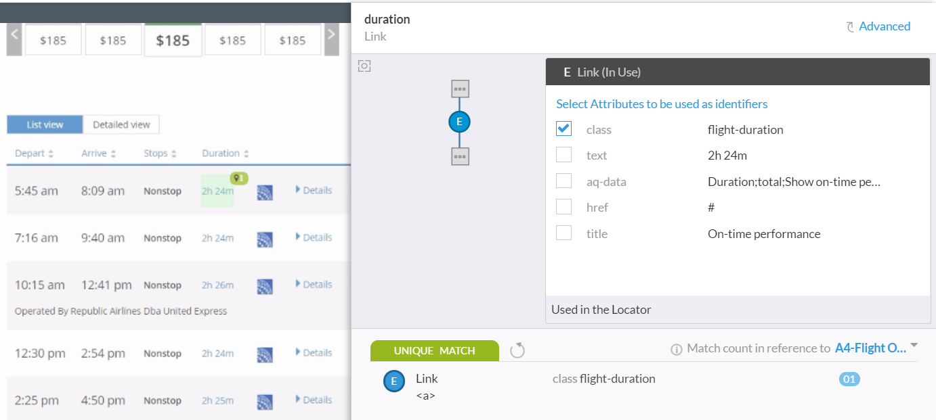Select the highlighted $185 fare box
This screenshot has height=420, width=936.
click(173, 41)
